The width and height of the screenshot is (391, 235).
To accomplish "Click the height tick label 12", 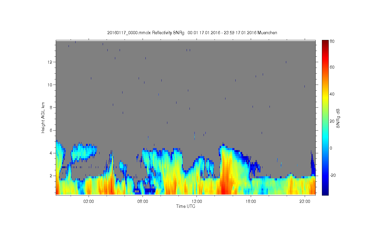I will pos(50,62).
